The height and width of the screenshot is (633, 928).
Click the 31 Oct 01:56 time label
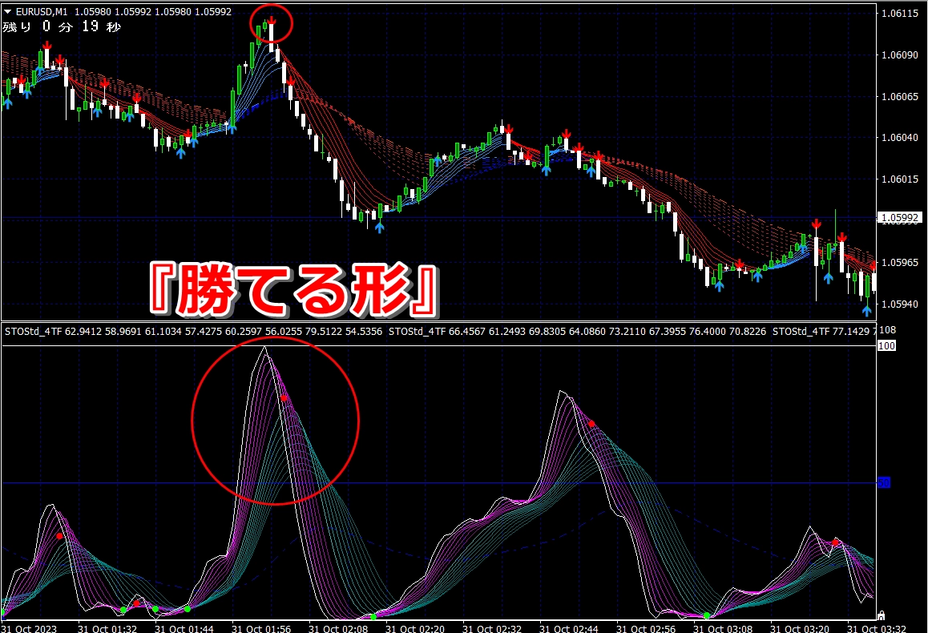(261, 628)
